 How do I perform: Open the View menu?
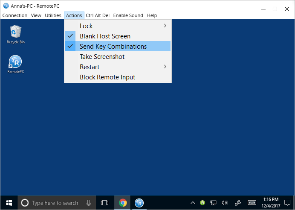click(x=36, y=15)
